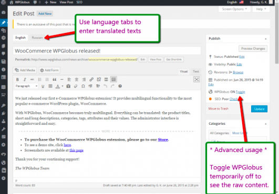Apply underline formatting

pyautogui.click(x=43, y=87)
